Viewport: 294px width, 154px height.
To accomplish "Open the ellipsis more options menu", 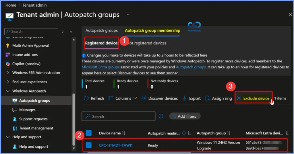I will coord(129,15).
